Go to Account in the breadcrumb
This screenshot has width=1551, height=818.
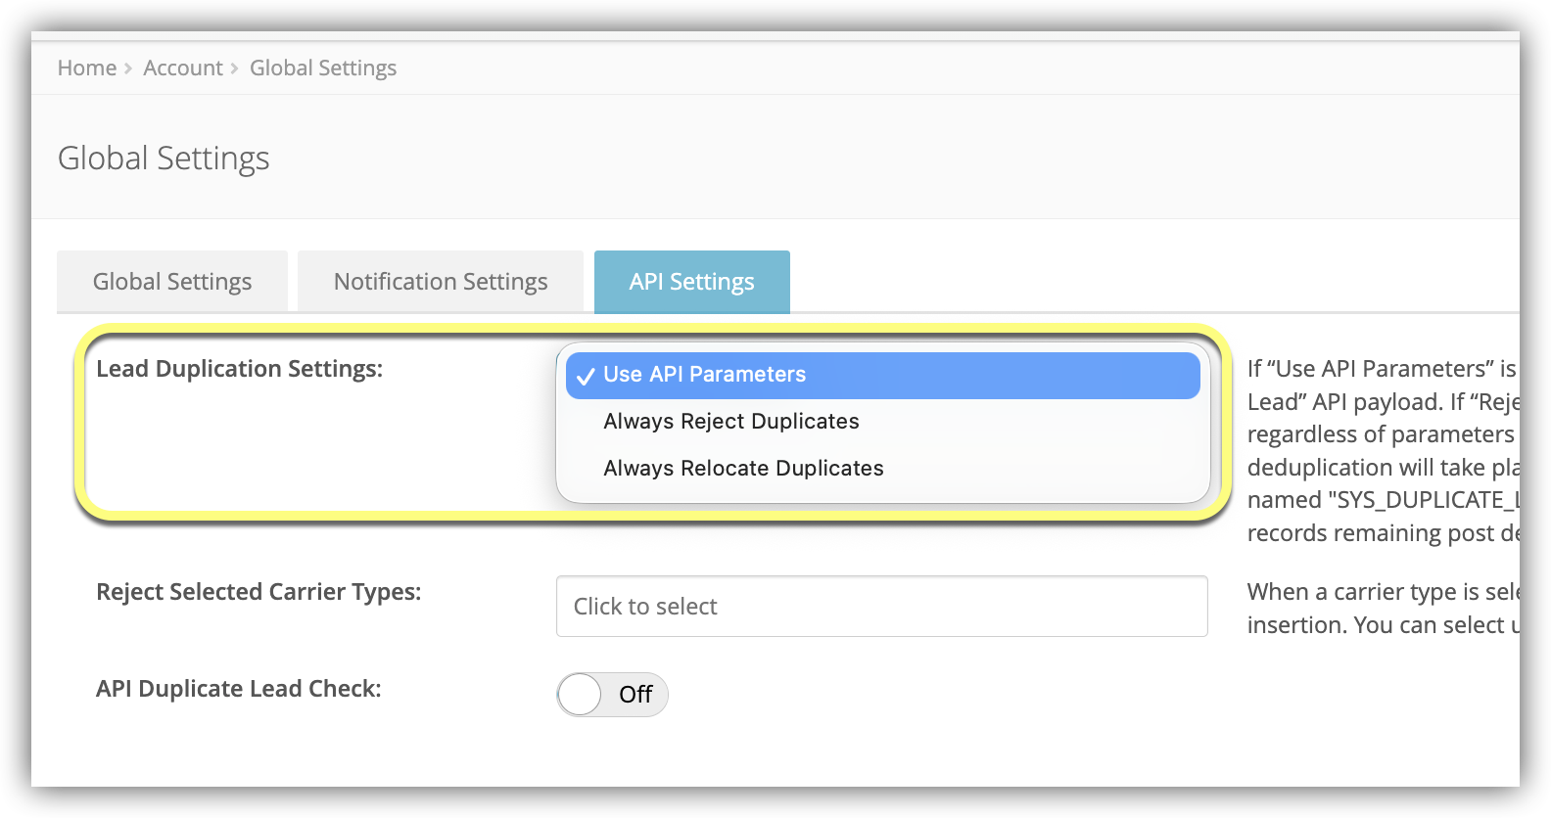pyautogui.click(x=183, y=68)
